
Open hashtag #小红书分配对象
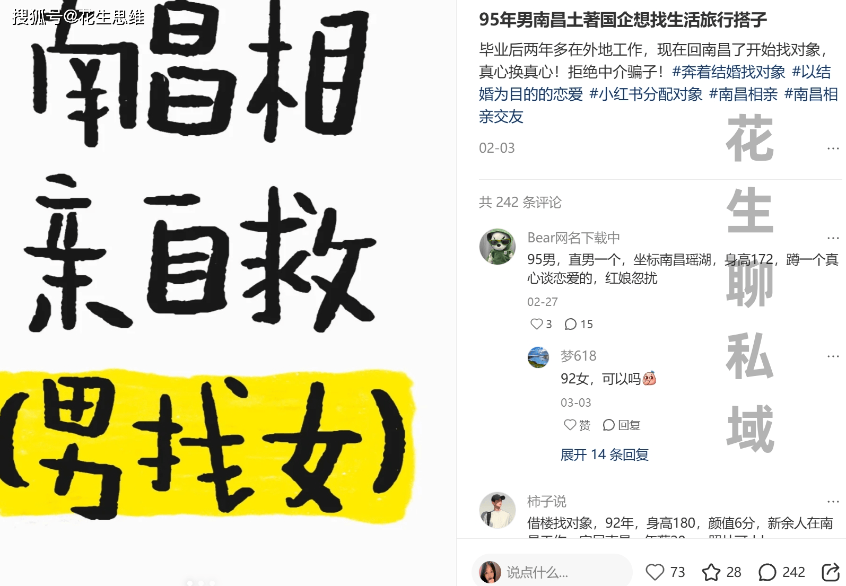(x=646, y=94)
